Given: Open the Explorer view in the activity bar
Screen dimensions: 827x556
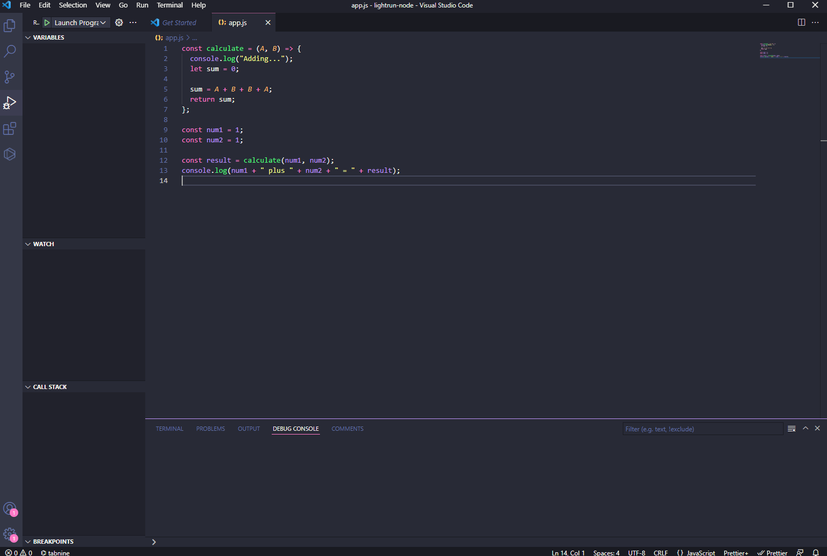Looking at the screenshot, I should click(10, 25).
